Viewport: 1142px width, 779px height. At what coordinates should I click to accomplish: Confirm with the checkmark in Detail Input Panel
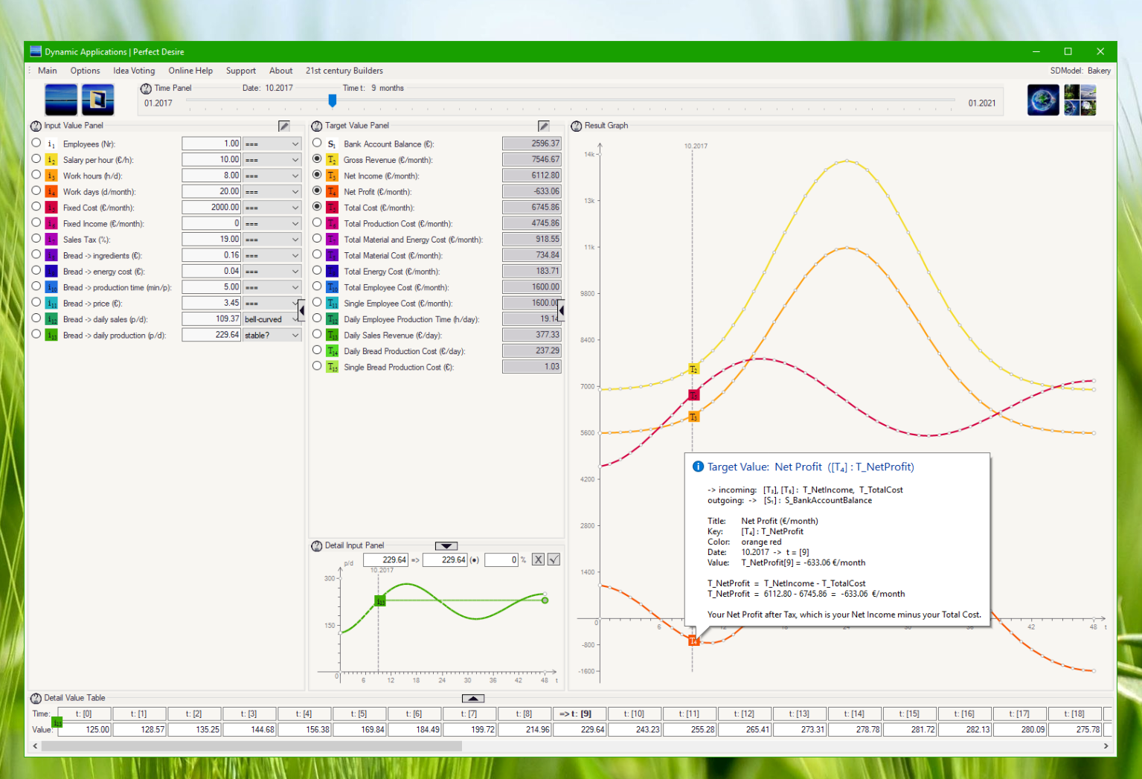(554, 559)
